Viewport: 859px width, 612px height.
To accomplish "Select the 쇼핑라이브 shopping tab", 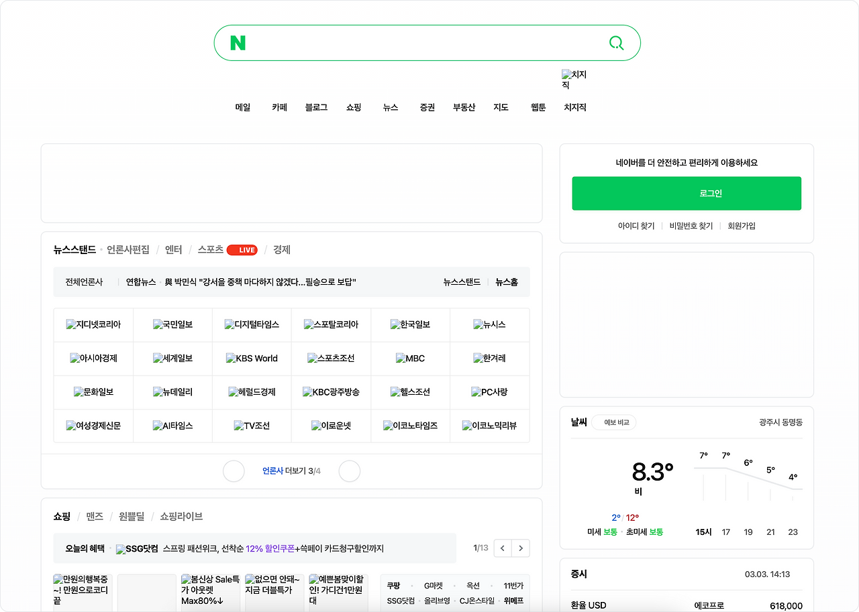I will [181, 516].
